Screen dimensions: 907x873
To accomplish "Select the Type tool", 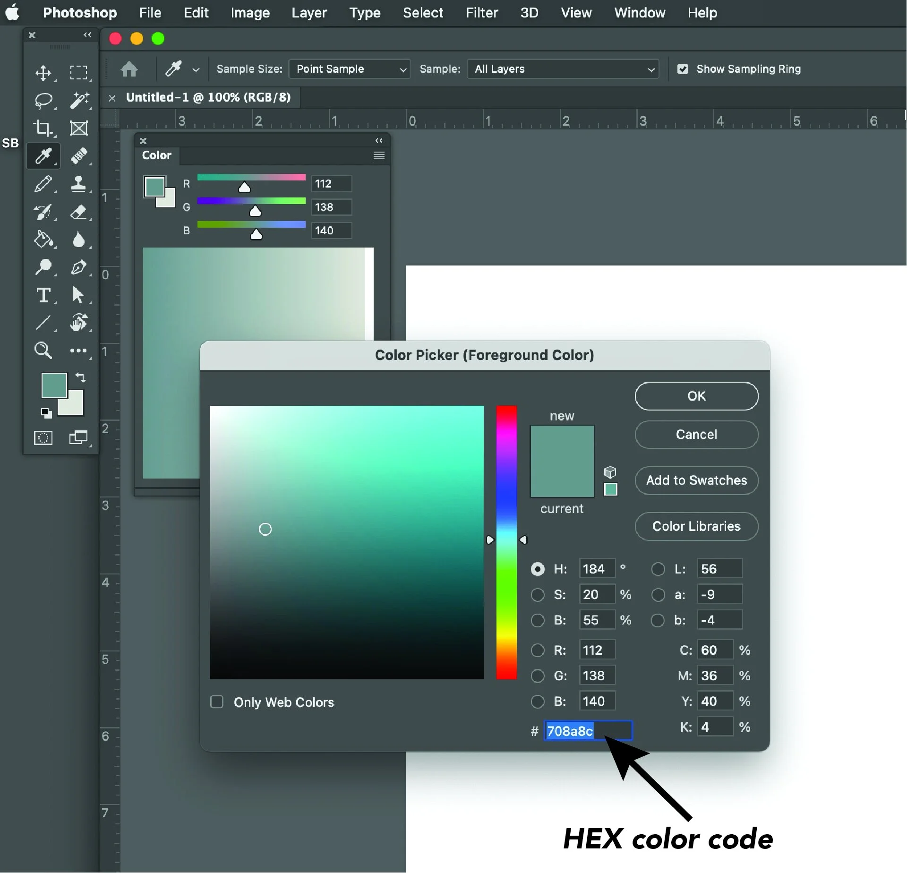I will 44,296.
